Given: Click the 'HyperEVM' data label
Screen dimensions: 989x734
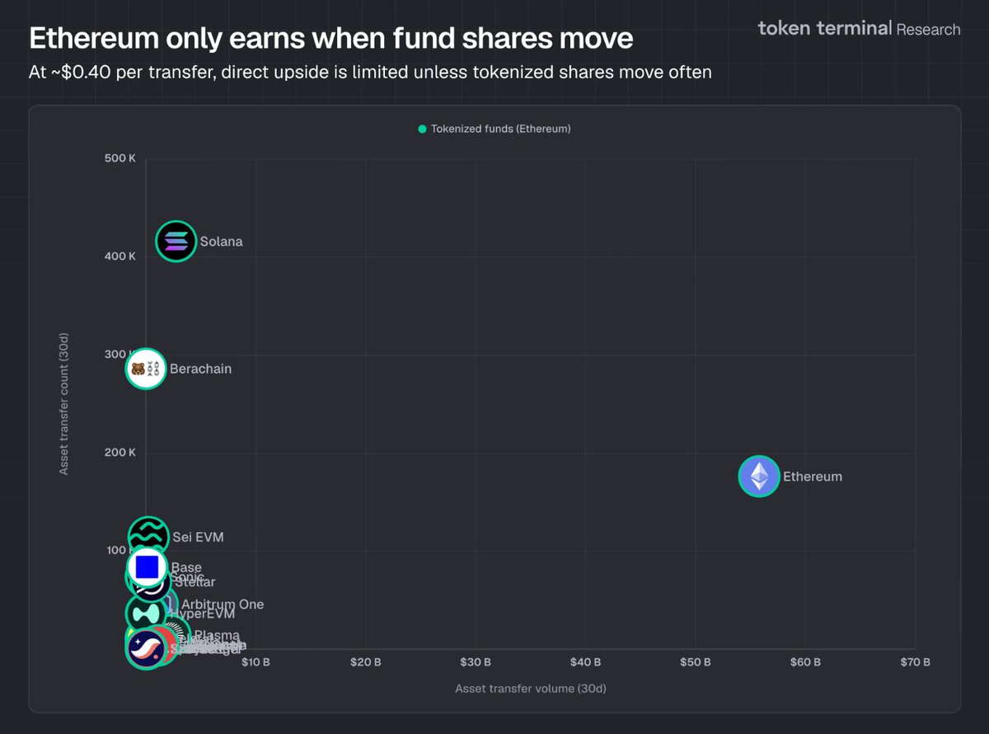Looking at the screenshot, I should 203,614.
